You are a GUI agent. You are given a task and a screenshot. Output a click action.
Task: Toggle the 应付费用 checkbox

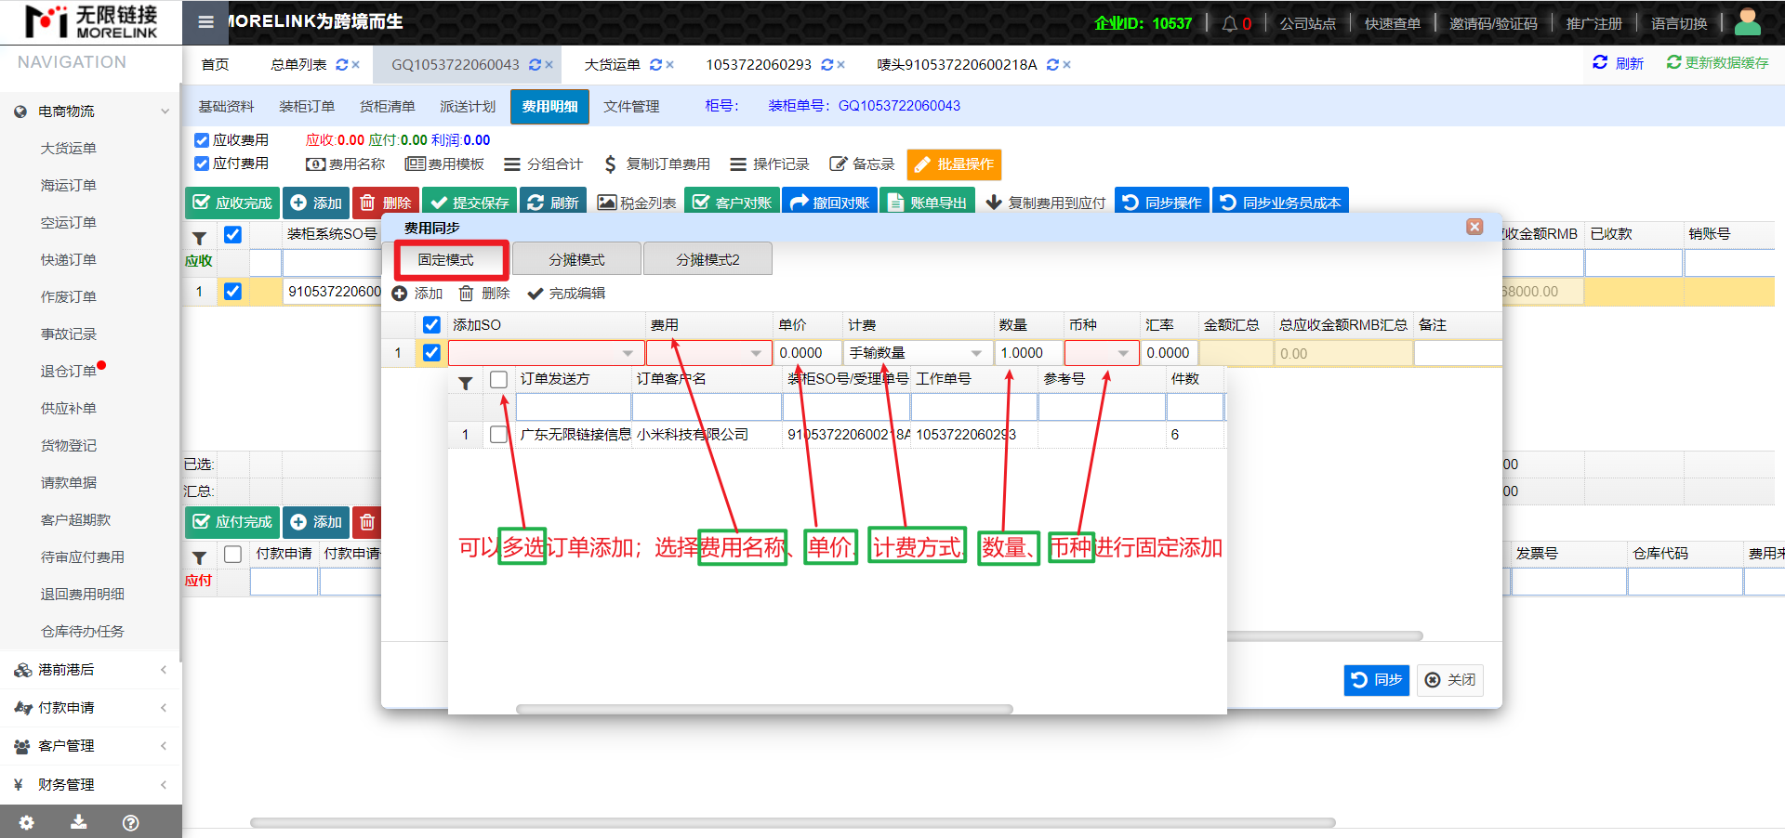[x=202, y=164]
